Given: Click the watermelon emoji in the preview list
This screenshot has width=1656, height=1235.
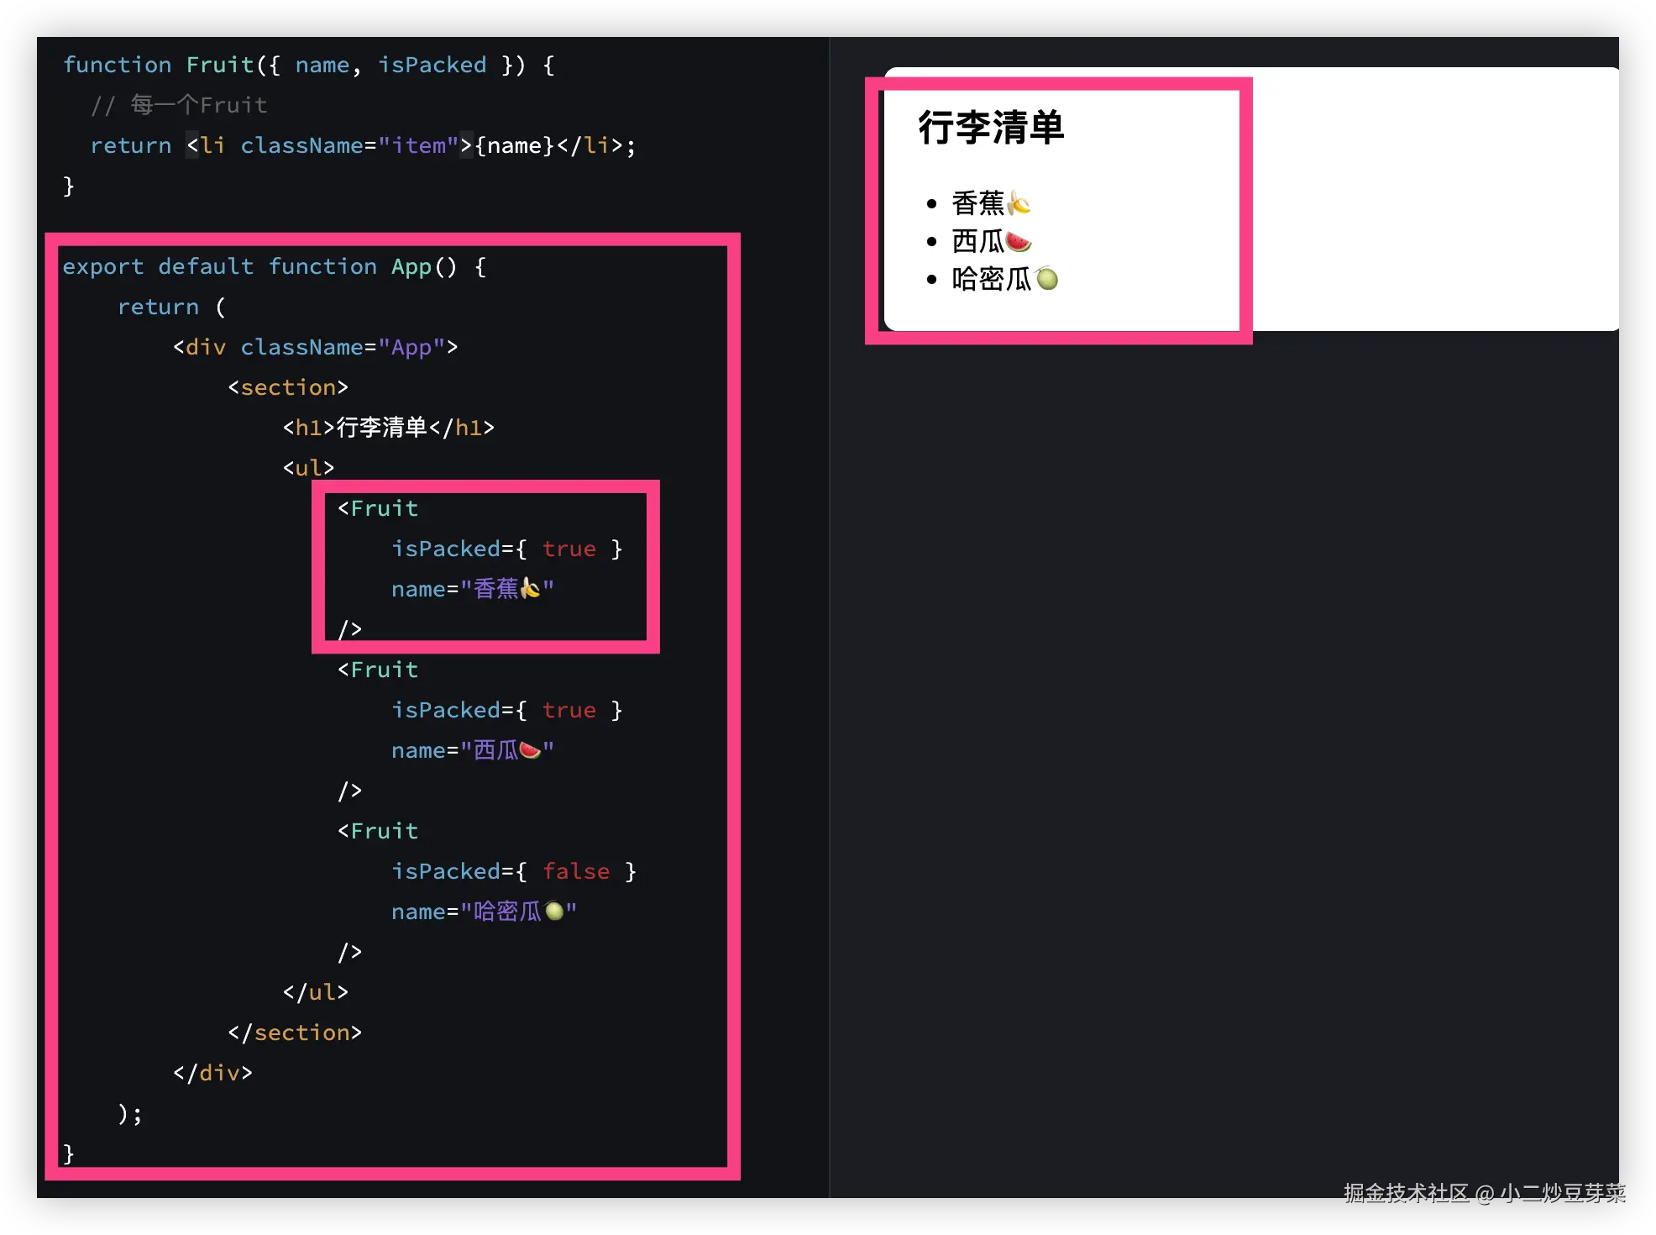Looking at the screenshot, I should [x=1019, y=242].
